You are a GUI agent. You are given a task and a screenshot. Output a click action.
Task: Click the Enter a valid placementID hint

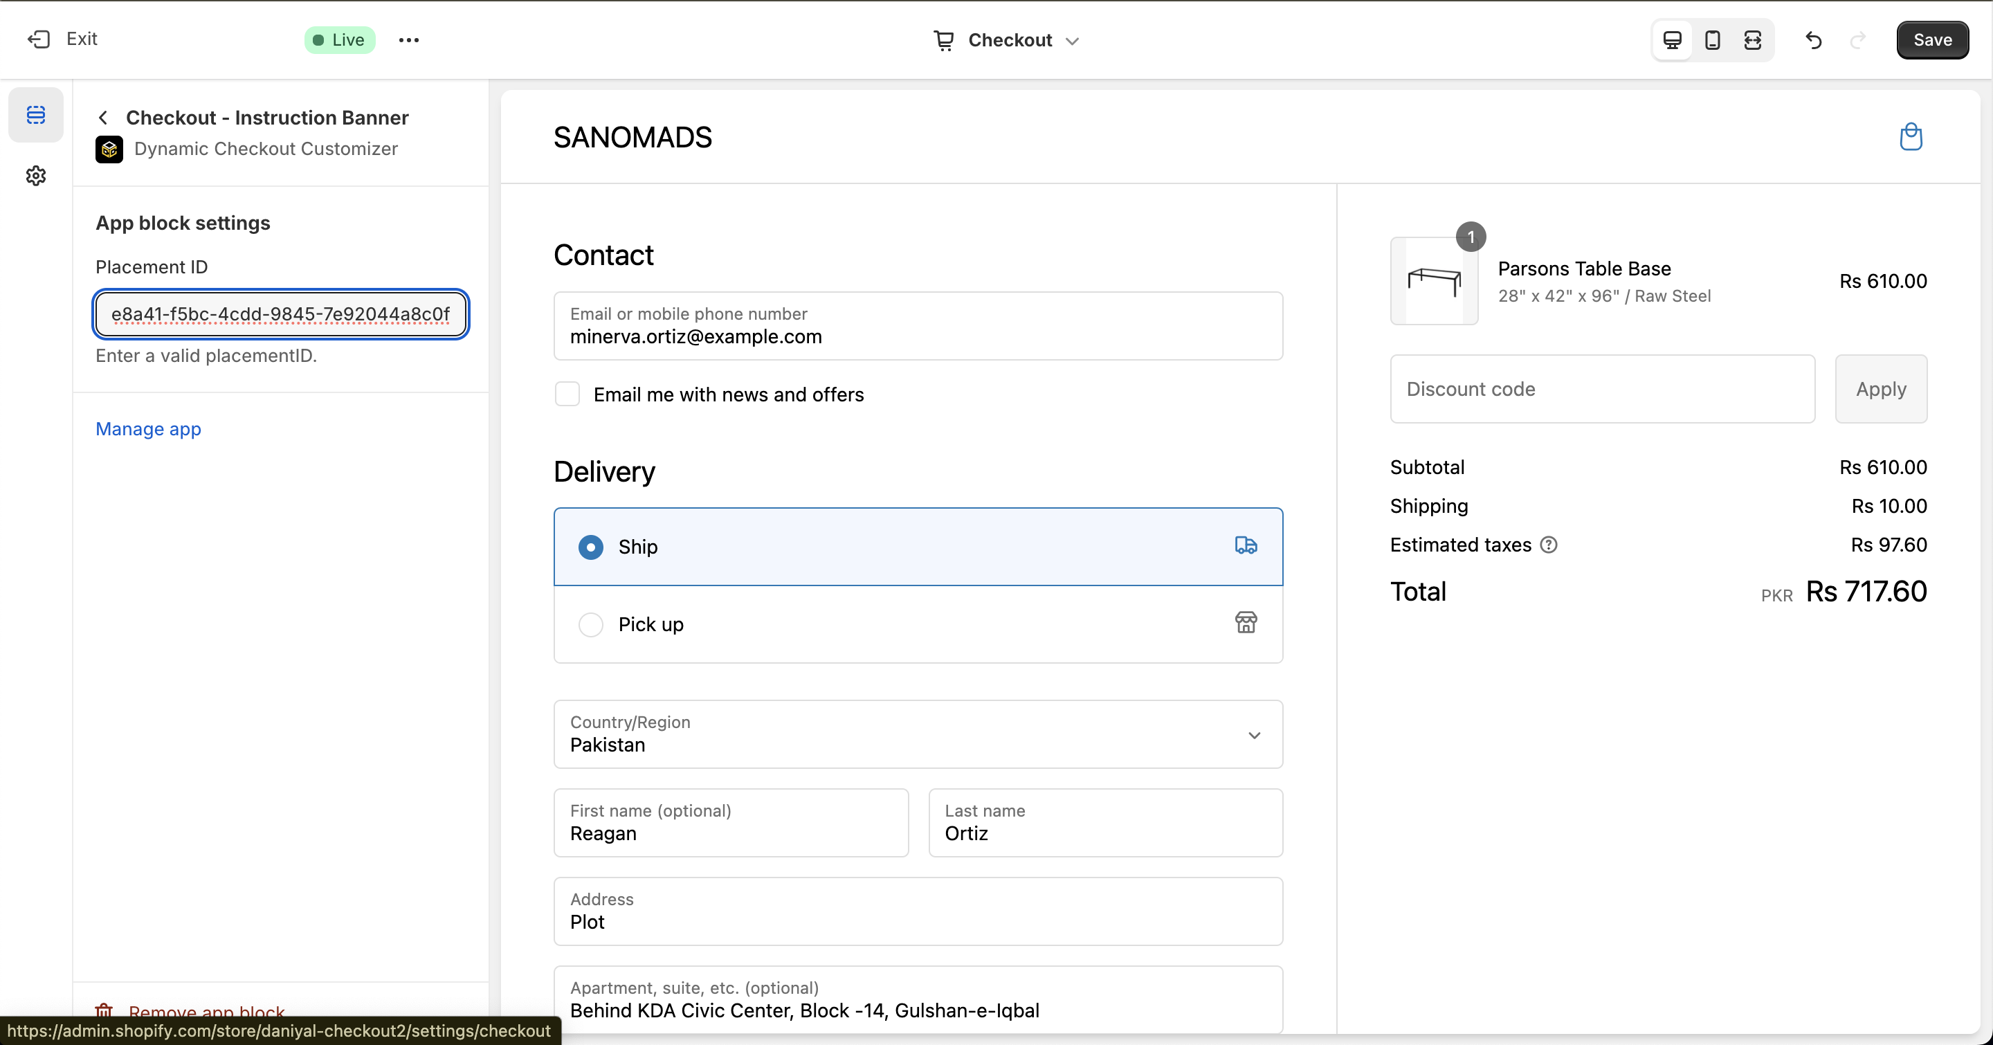click(x=206, y=356)
